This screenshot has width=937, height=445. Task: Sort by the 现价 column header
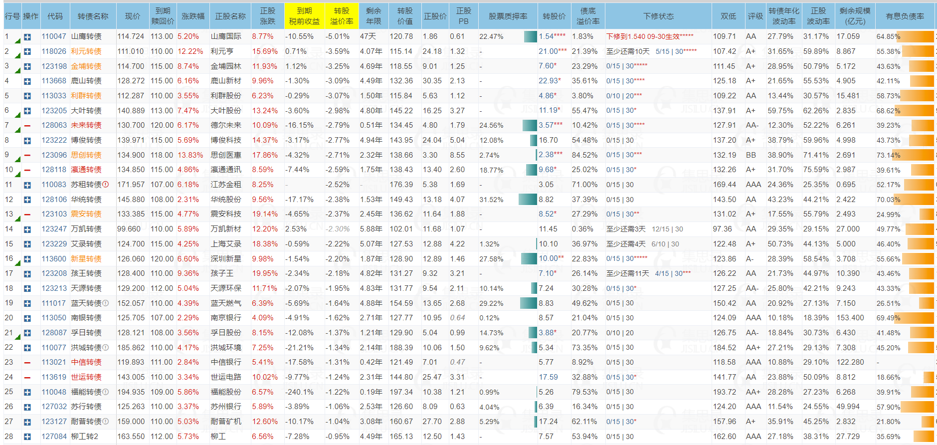pyautogui.click(x=133, y=16)
